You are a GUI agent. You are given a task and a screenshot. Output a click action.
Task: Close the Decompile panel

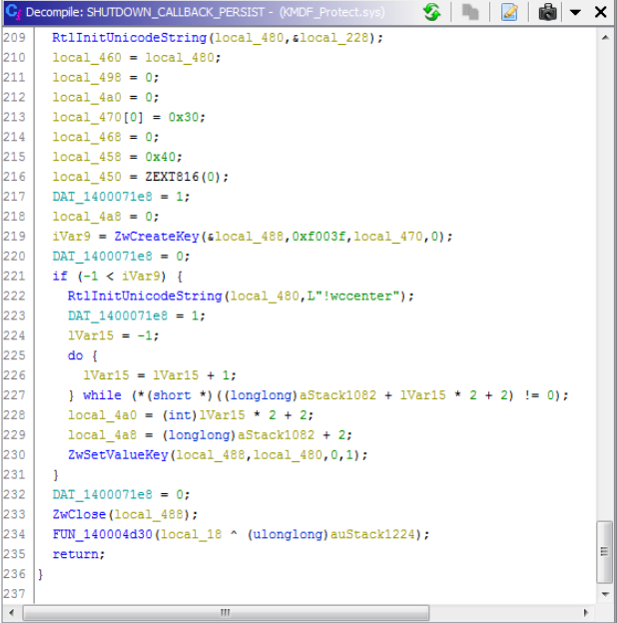click(x=600, y=12)
